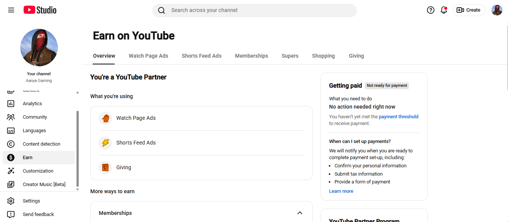Open the Shopping tab

tap(324, 56)
